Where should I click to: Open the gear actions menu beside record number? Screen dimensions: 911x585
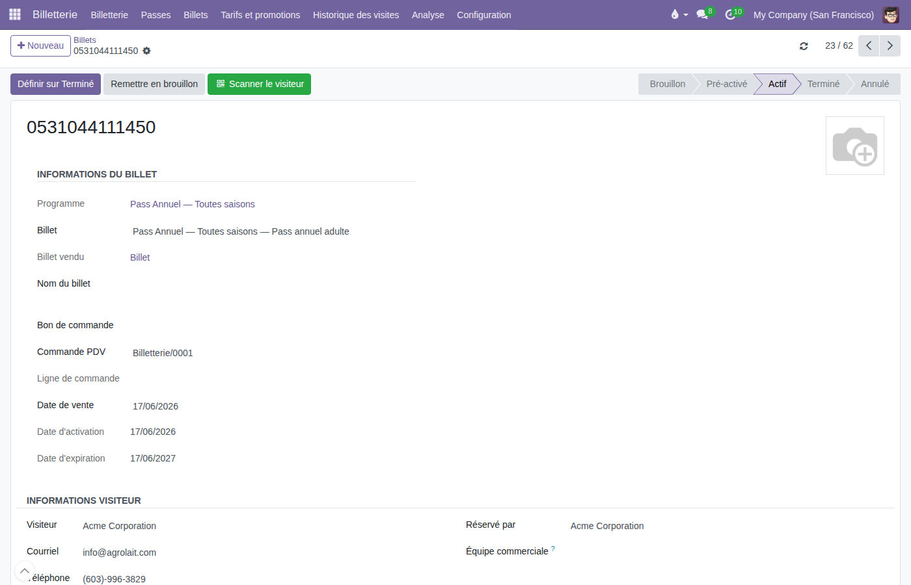pyautogui.click(x=146, y=51)
